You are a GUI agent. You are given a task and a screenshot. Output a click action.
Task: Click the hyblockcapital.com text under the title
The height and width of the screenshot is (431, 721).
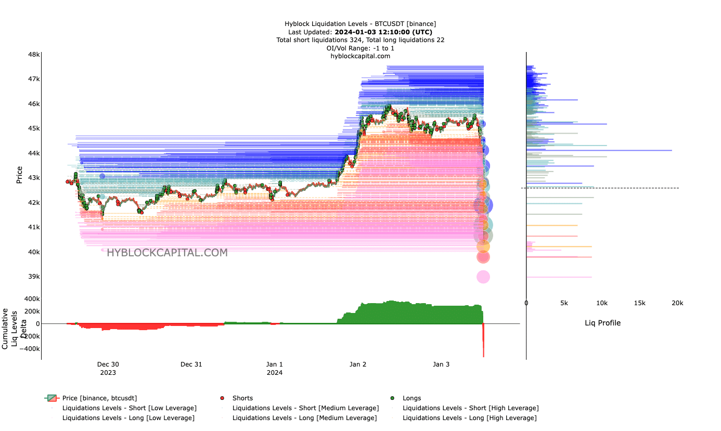tap(360, 56)
